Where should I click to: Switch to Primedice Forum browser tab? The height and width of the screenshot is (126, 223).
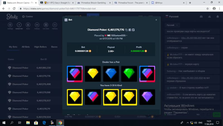point(131,3)
